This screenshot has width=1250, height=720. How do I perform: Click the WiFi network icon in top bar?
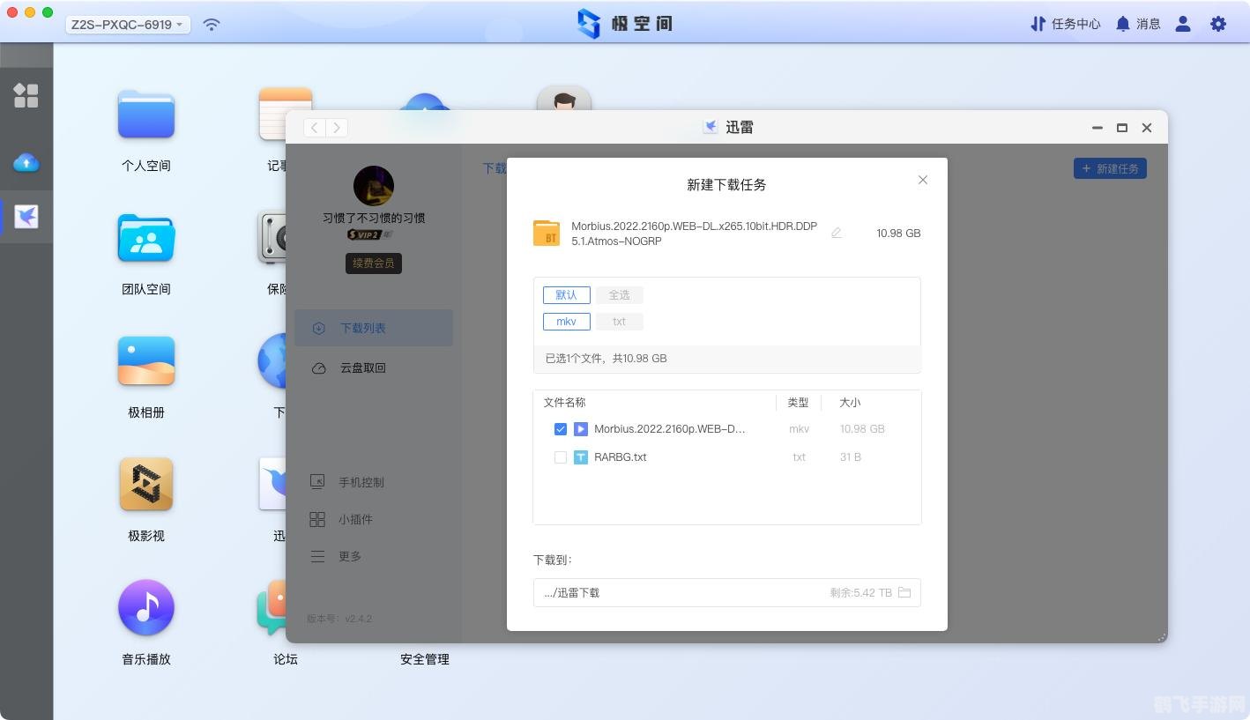211,24
